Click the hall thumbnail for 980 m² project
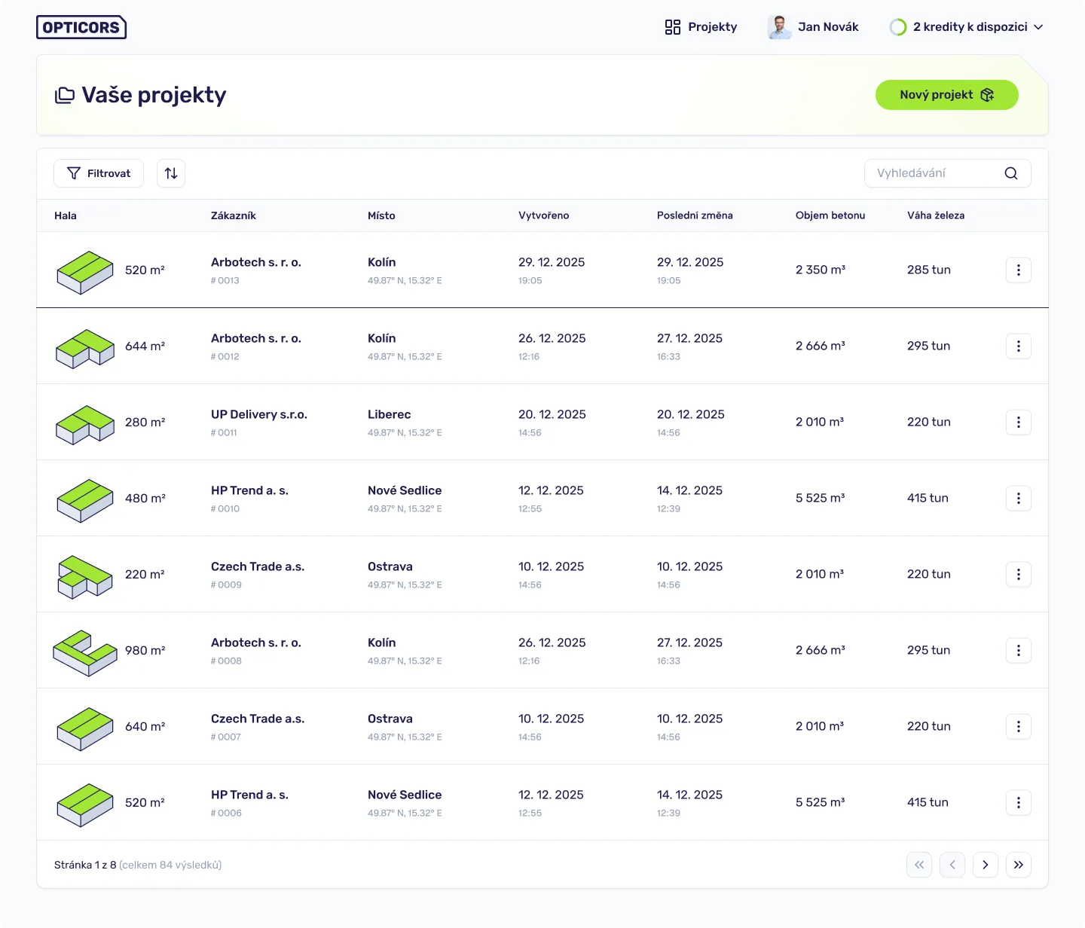1085x928 pixels. 85,653
